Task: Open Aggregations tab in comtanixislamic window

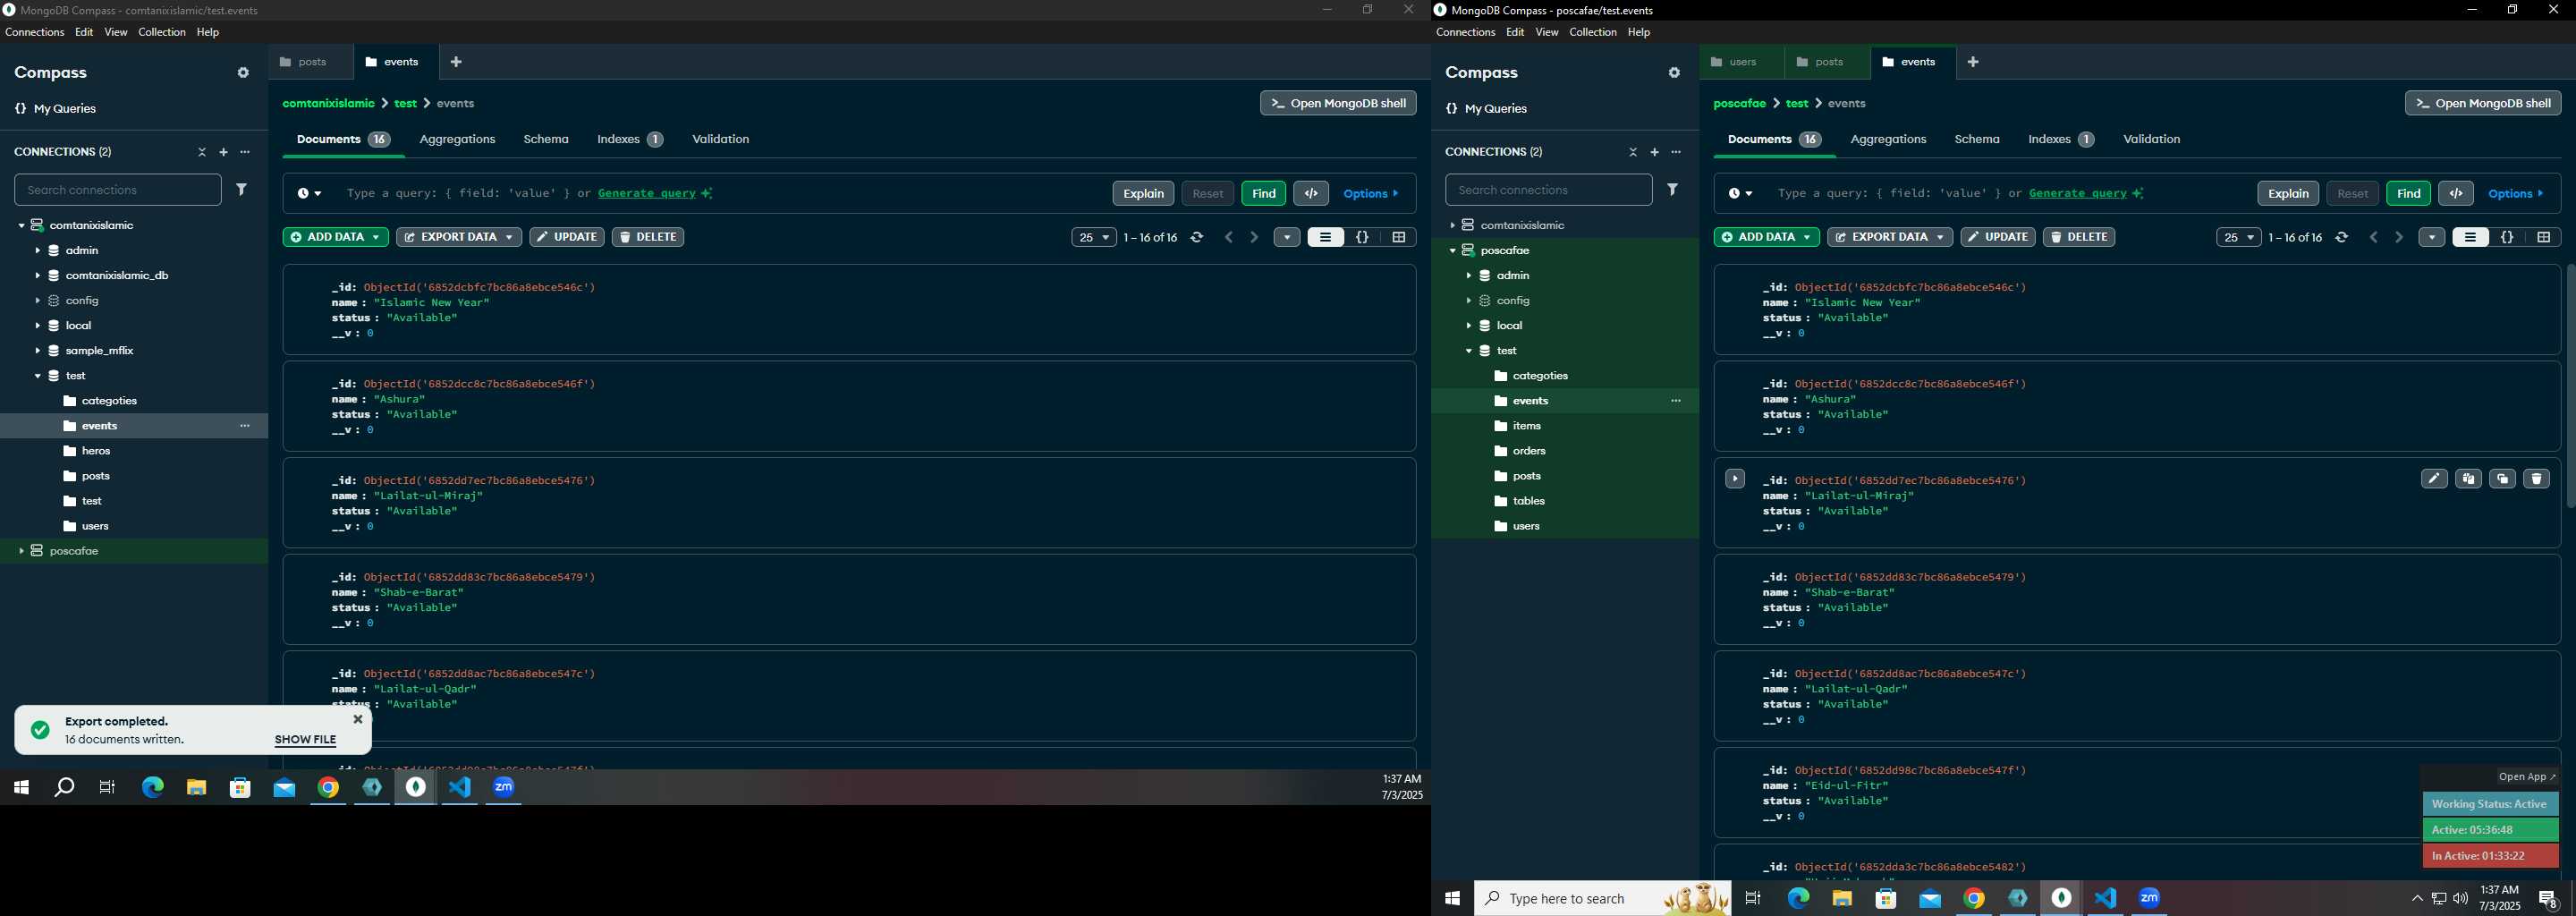Action: pos(457,139)
